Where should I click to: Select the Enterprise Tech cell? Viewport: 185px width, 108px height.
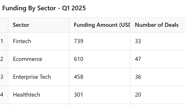(x=39, y=77)
